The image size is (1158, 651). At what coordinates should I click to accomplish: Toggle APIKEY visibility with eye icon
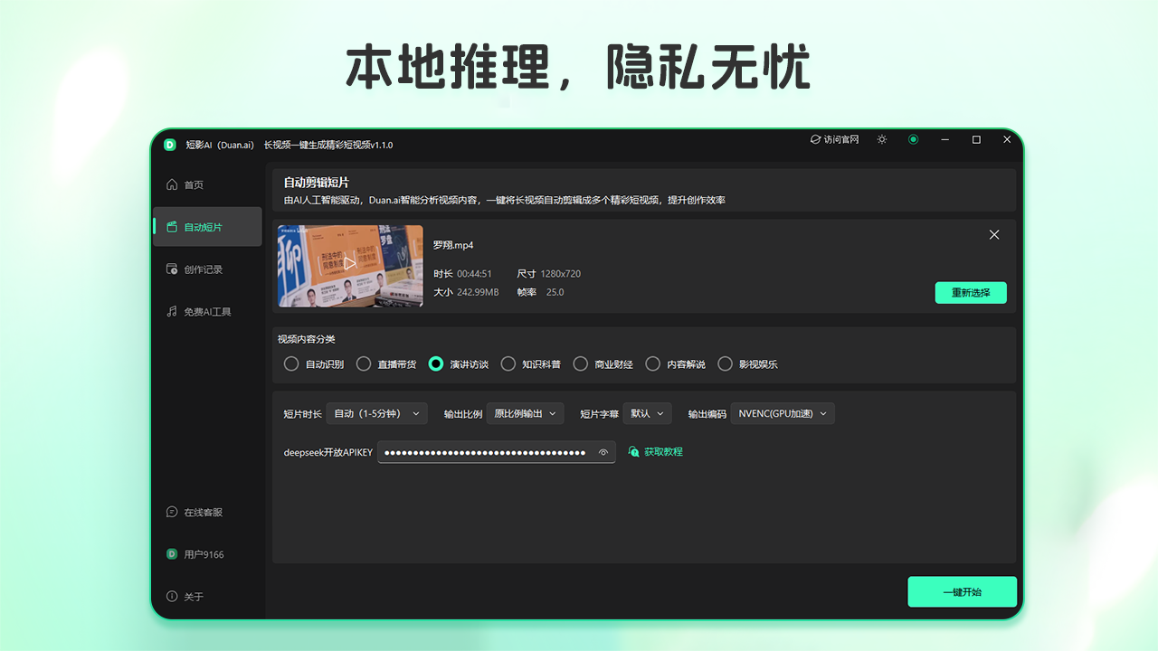[x=603, y=452]
